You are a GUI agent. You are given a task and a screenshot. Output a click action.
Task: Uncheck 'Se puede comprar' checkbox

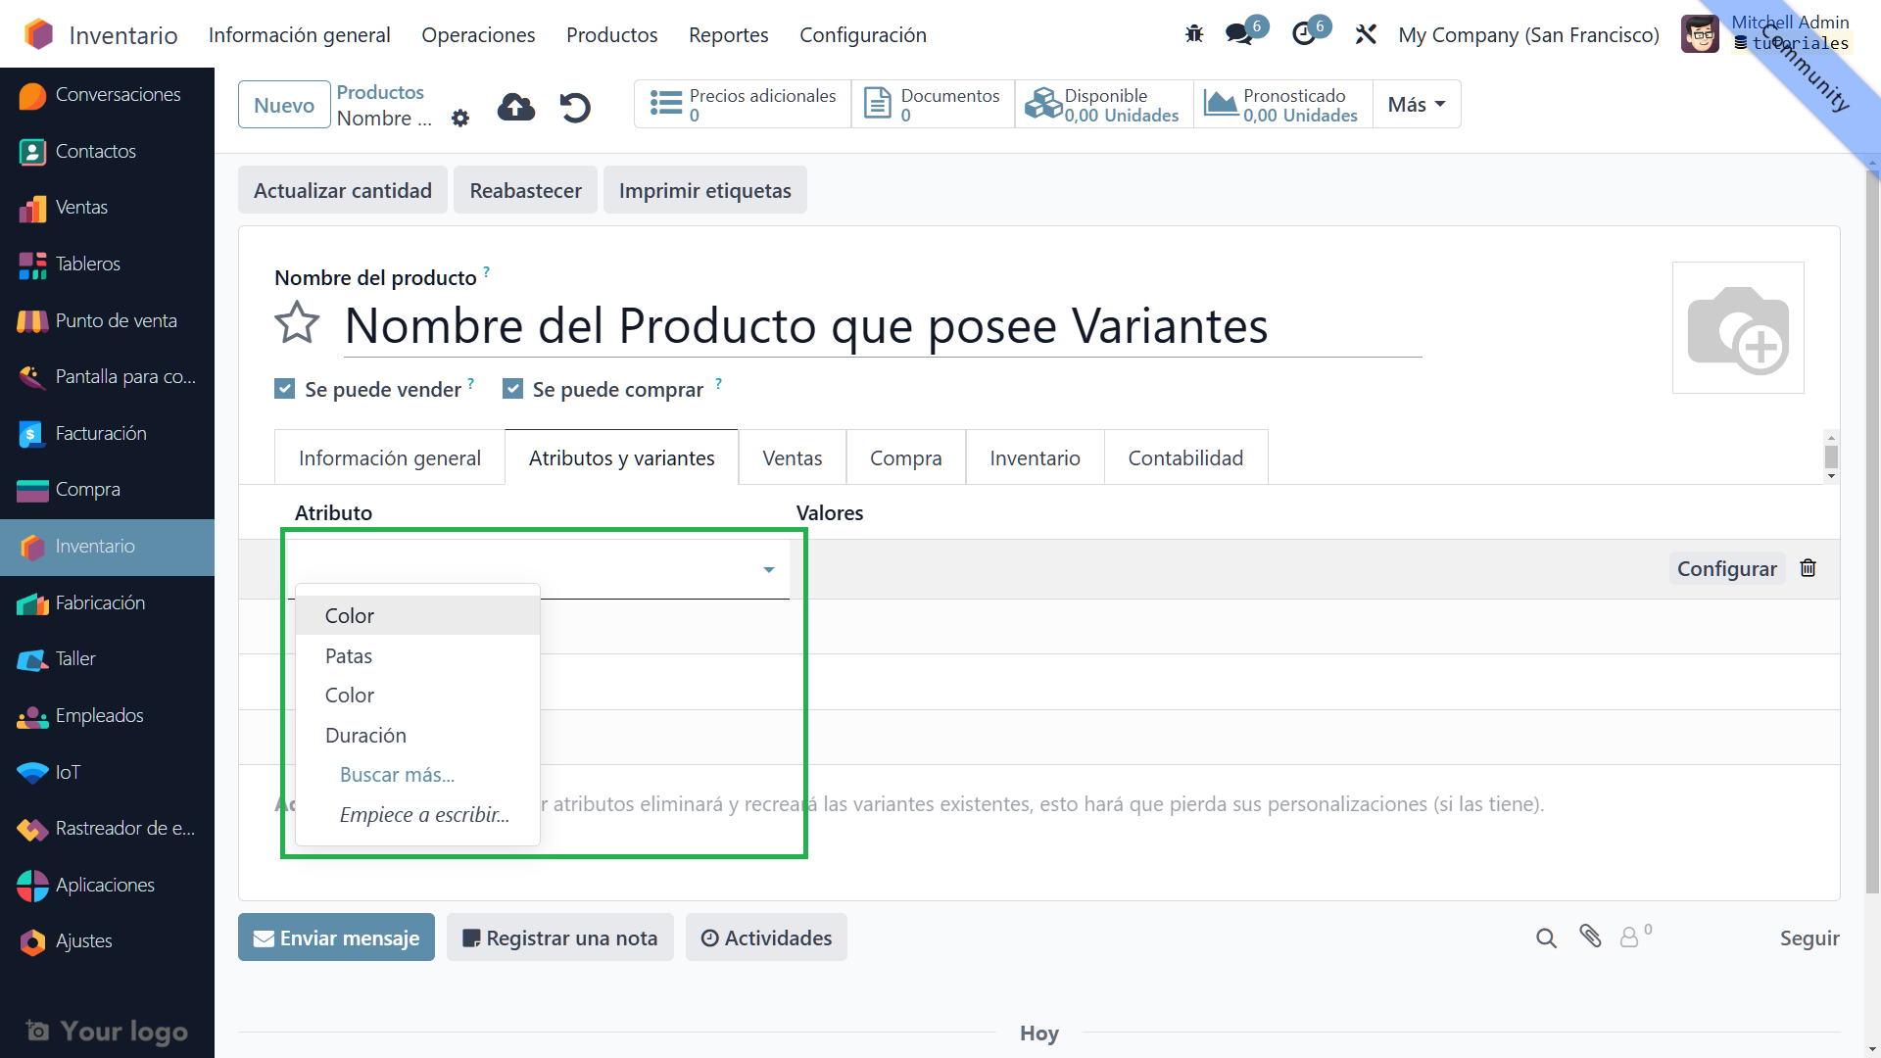point(512,389)
